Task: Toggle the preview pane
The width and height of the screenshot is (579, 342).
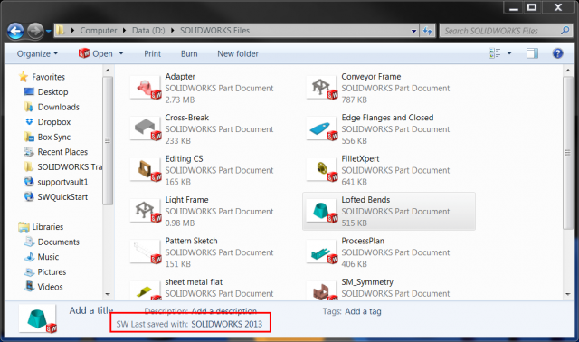Action: click(532, 53)
